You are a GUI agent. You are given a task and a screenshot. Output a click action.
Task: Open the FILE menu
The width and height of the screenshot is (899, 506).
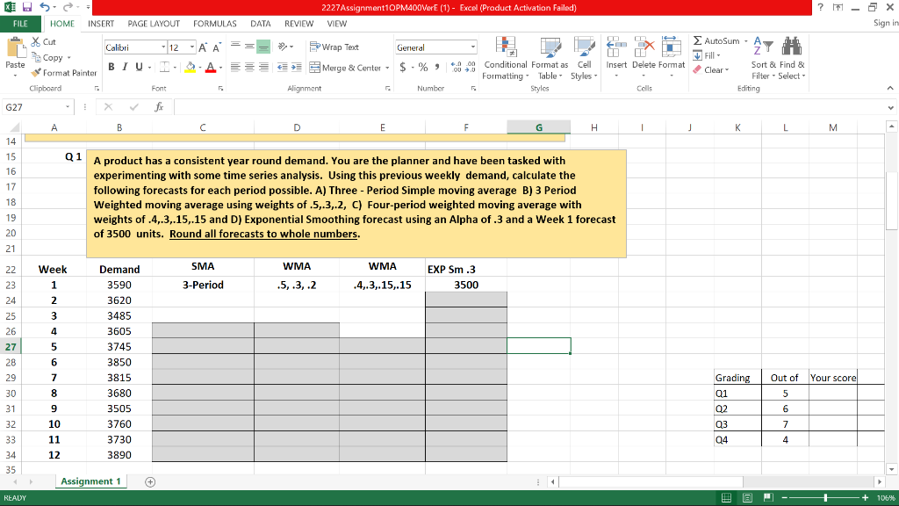pyautogui.click(x=21, y=24)
